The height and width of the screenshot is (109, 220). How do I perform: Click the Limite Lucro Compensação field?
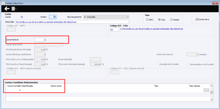coord(40,59)
